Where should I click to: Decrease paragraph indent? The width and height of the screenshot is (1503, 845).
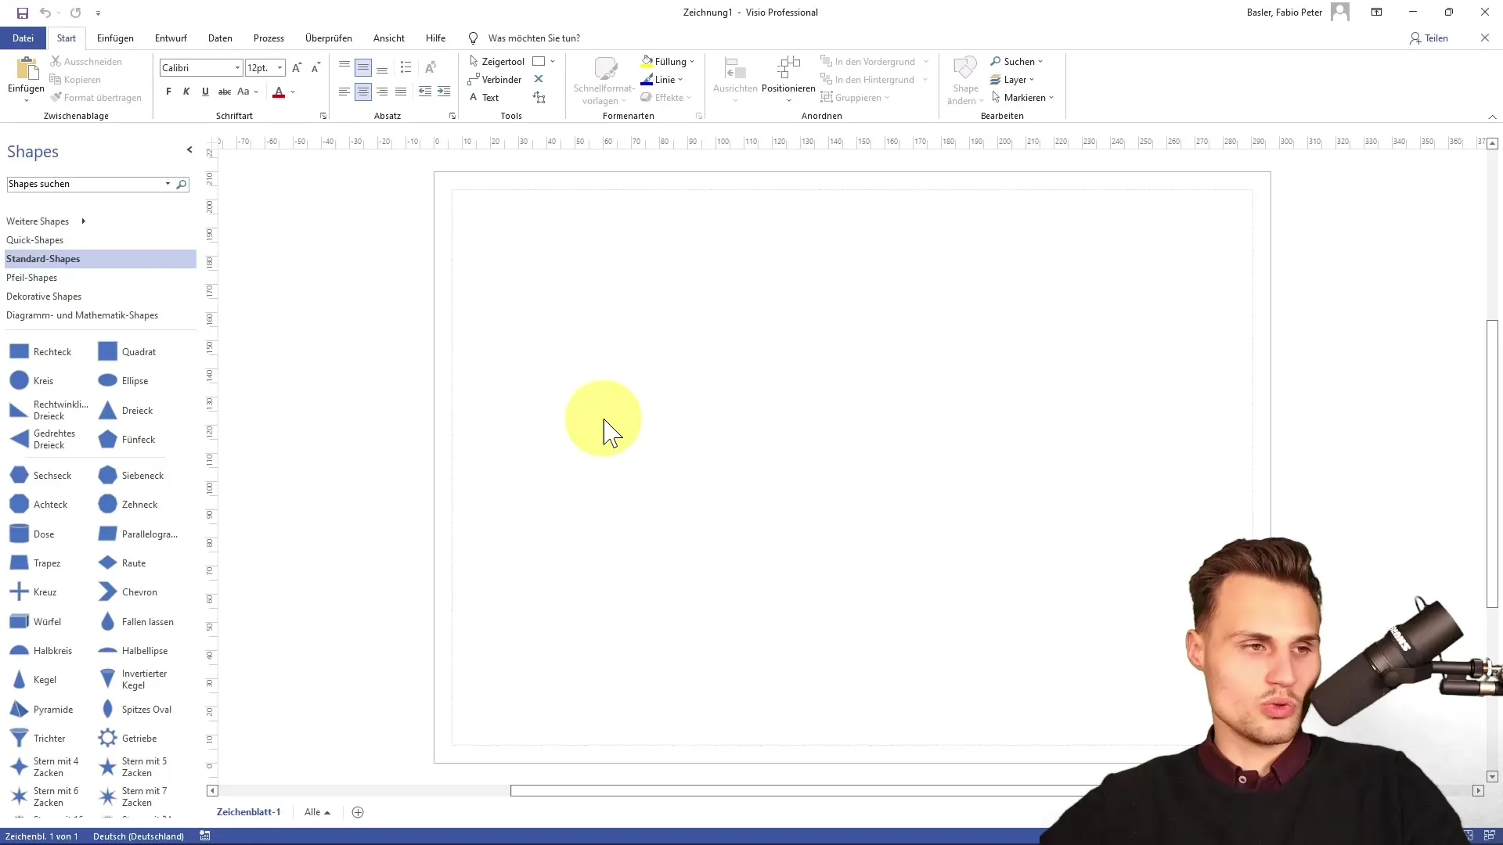click(424, 92)
